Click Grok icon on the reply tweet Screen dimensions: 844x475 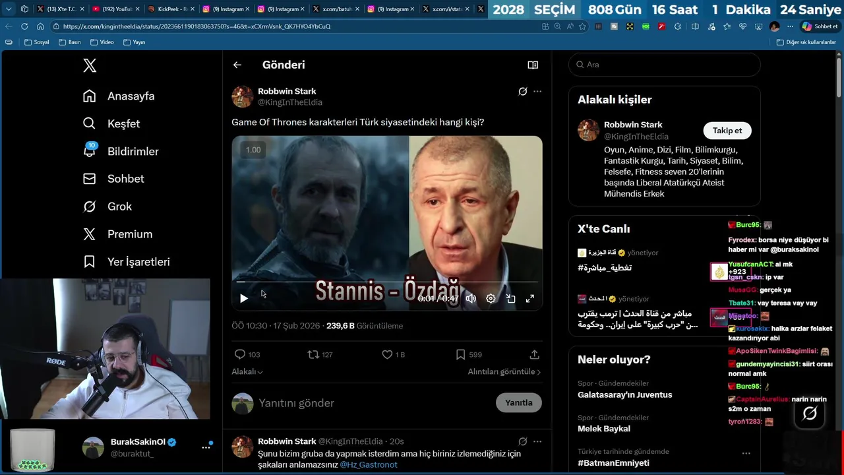522,441
